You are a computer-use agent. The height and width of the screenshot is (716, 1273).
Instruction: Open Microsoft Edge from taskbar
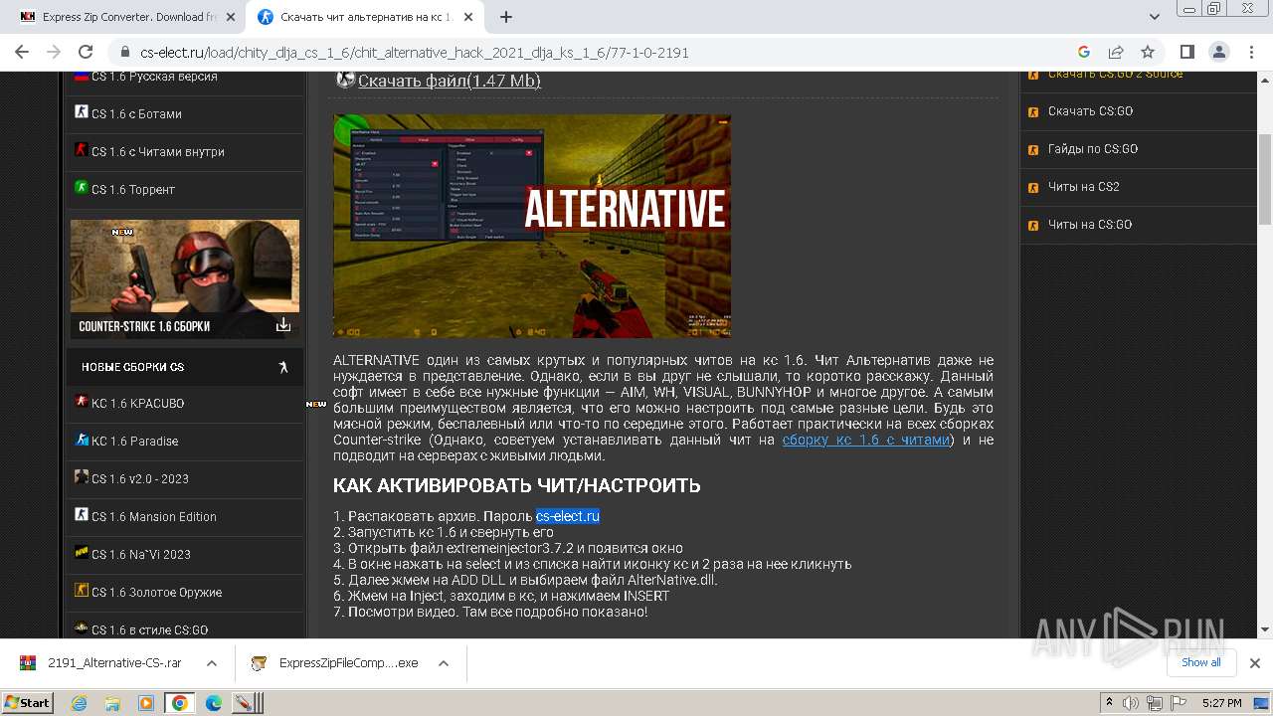pos(214,703)
